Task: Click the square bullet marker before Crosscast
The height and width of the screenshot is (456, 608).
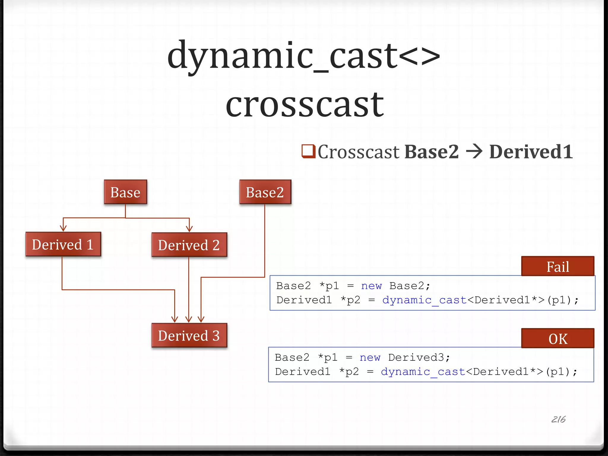Action: click(308, 151)
